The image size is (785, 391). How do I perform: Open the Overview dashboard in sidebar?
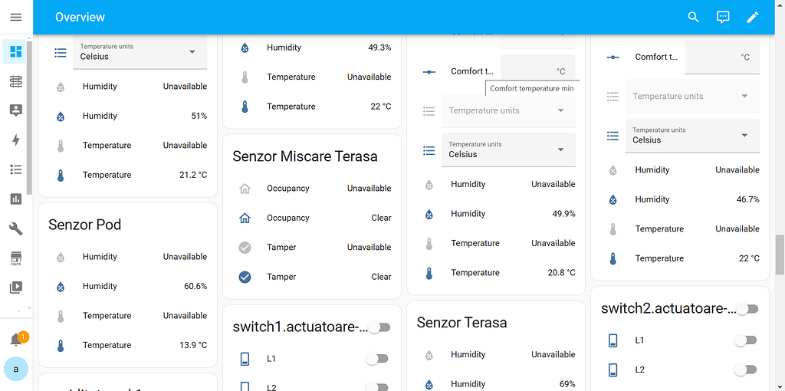[x=16, y=52]
